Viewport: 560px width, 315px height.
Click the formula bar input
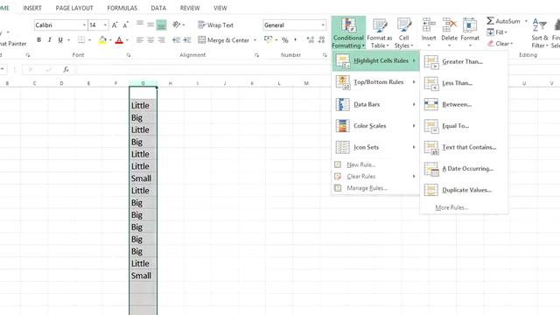pos(204,69)
